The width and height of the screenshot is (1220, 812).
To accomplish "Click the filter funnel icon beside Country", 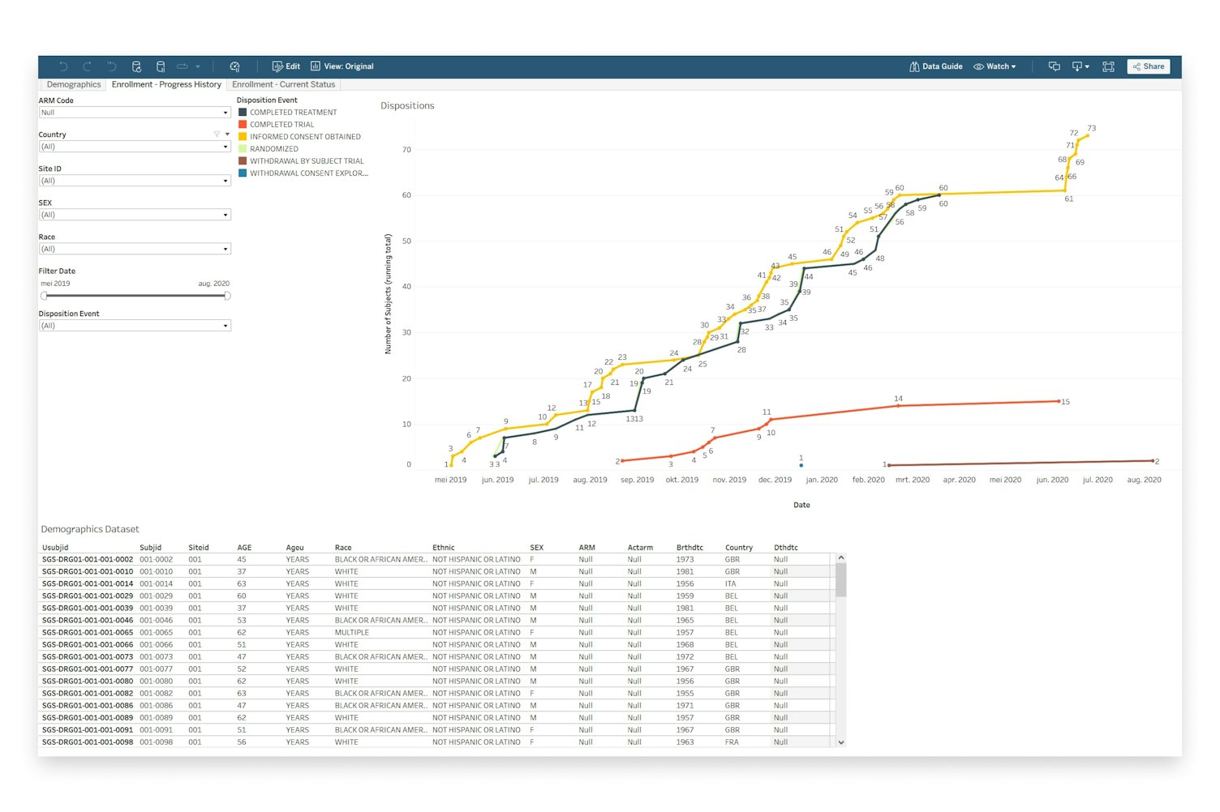I will (x=217, y=135).
